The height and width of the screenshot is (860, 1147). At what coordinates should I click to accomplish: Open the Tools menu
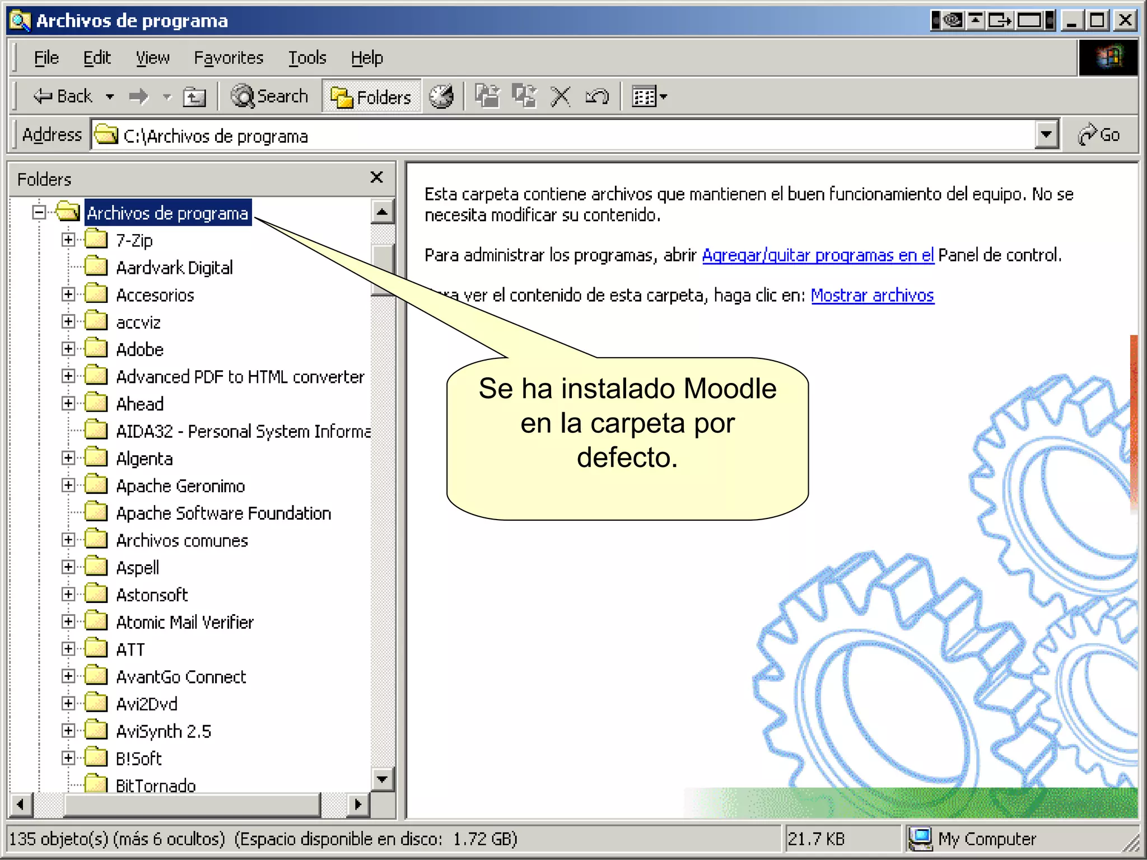tap(307, 58)
